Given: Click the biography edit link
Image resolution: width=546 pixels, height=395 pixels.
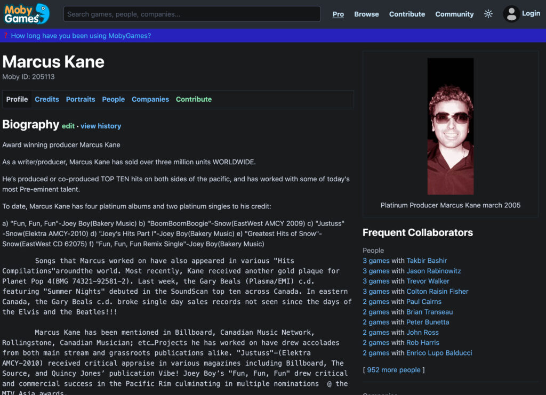Looking at the screenshot, I should (x=68, y=126).
